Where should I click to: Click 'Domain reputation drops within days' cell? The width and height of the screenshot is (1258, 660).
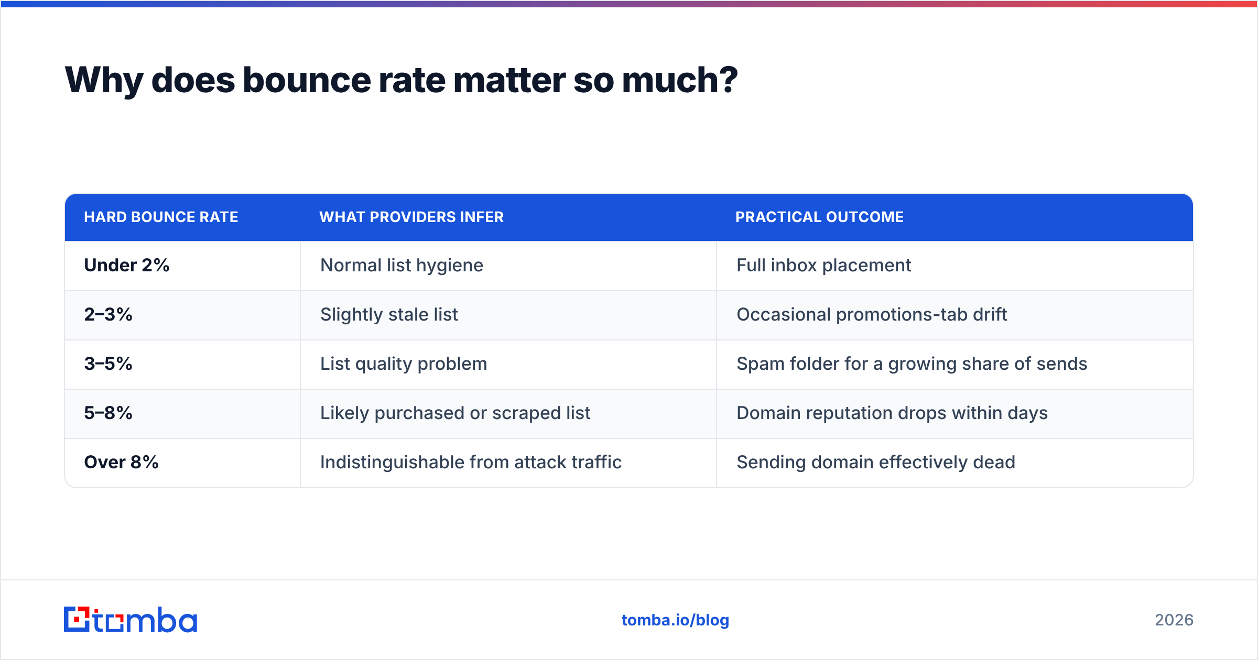click(955, 414)
